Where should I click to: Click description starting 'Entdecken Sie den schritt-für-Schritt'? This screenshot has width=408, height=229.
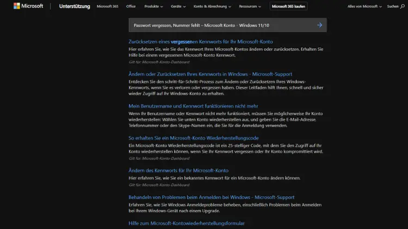click(x=226, y=87)
